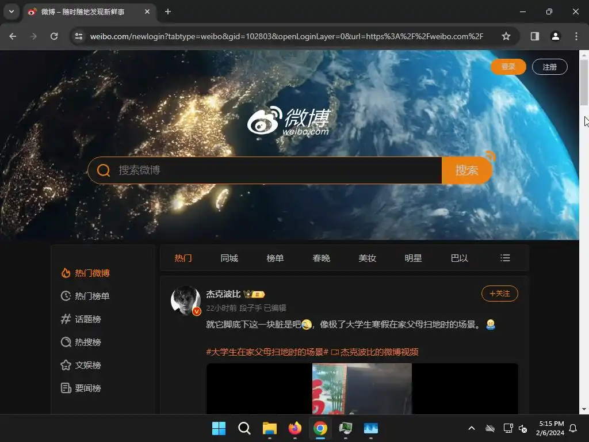Click the browser address bar URL

286,36
